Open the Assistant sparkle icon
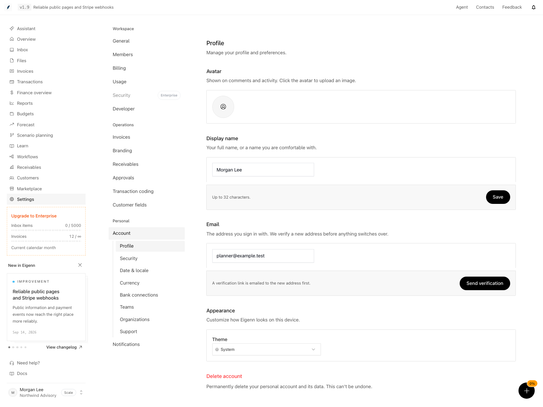This screenshot has width=543, height=407. tap(12, 29)
